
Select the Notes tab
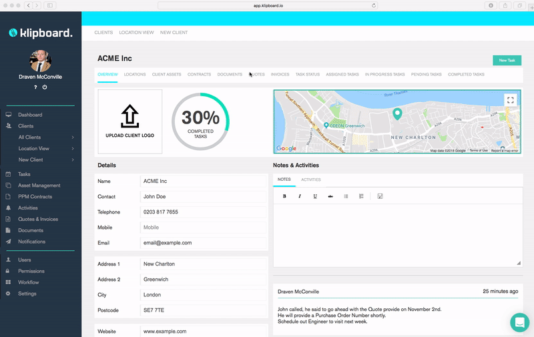[x=284, y=180]
